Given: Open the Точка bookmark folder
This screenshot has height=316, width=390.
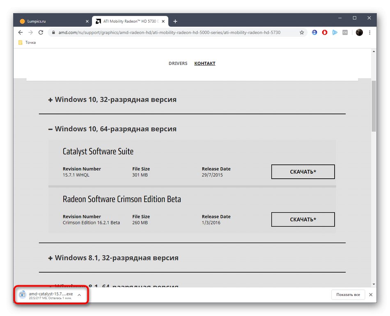Looking at the screenshot, I should tap(27, 43).
